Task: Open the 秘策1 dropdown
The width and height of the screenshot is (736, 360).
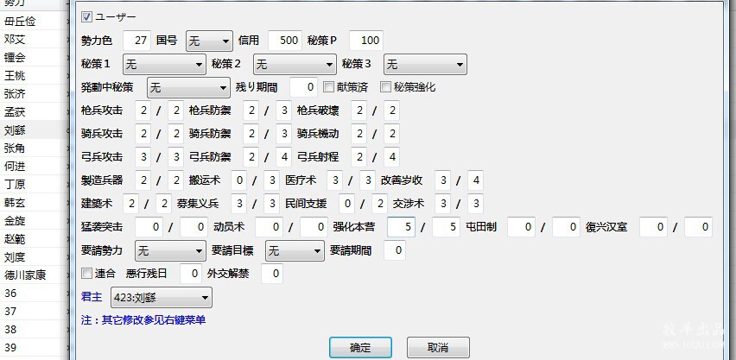Action: 163,64
